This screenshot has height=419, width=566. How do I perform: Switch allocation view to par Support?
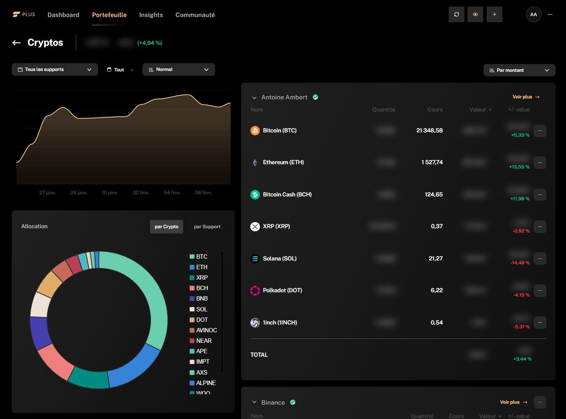(207, 226)
